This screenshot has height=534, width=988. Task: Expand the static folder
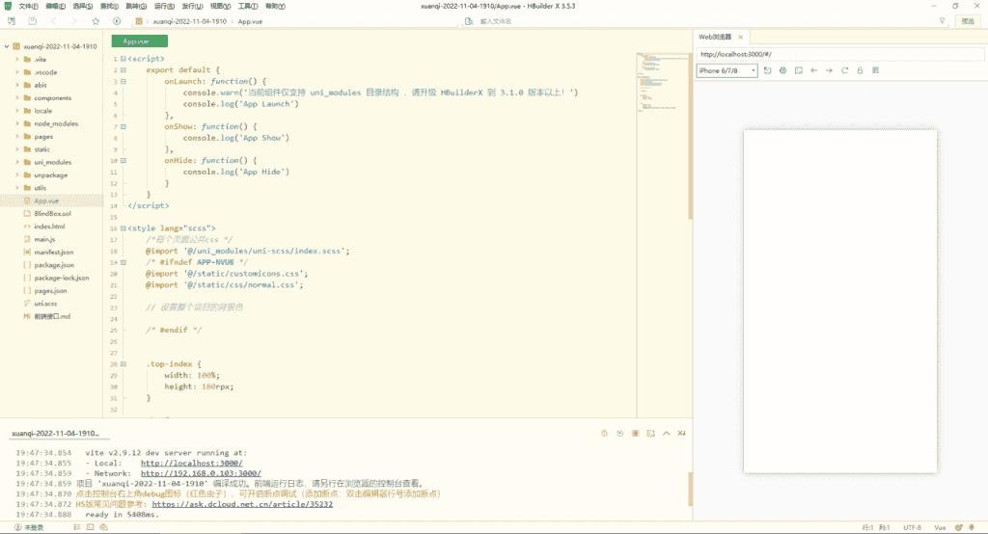(x=17, y=149)
